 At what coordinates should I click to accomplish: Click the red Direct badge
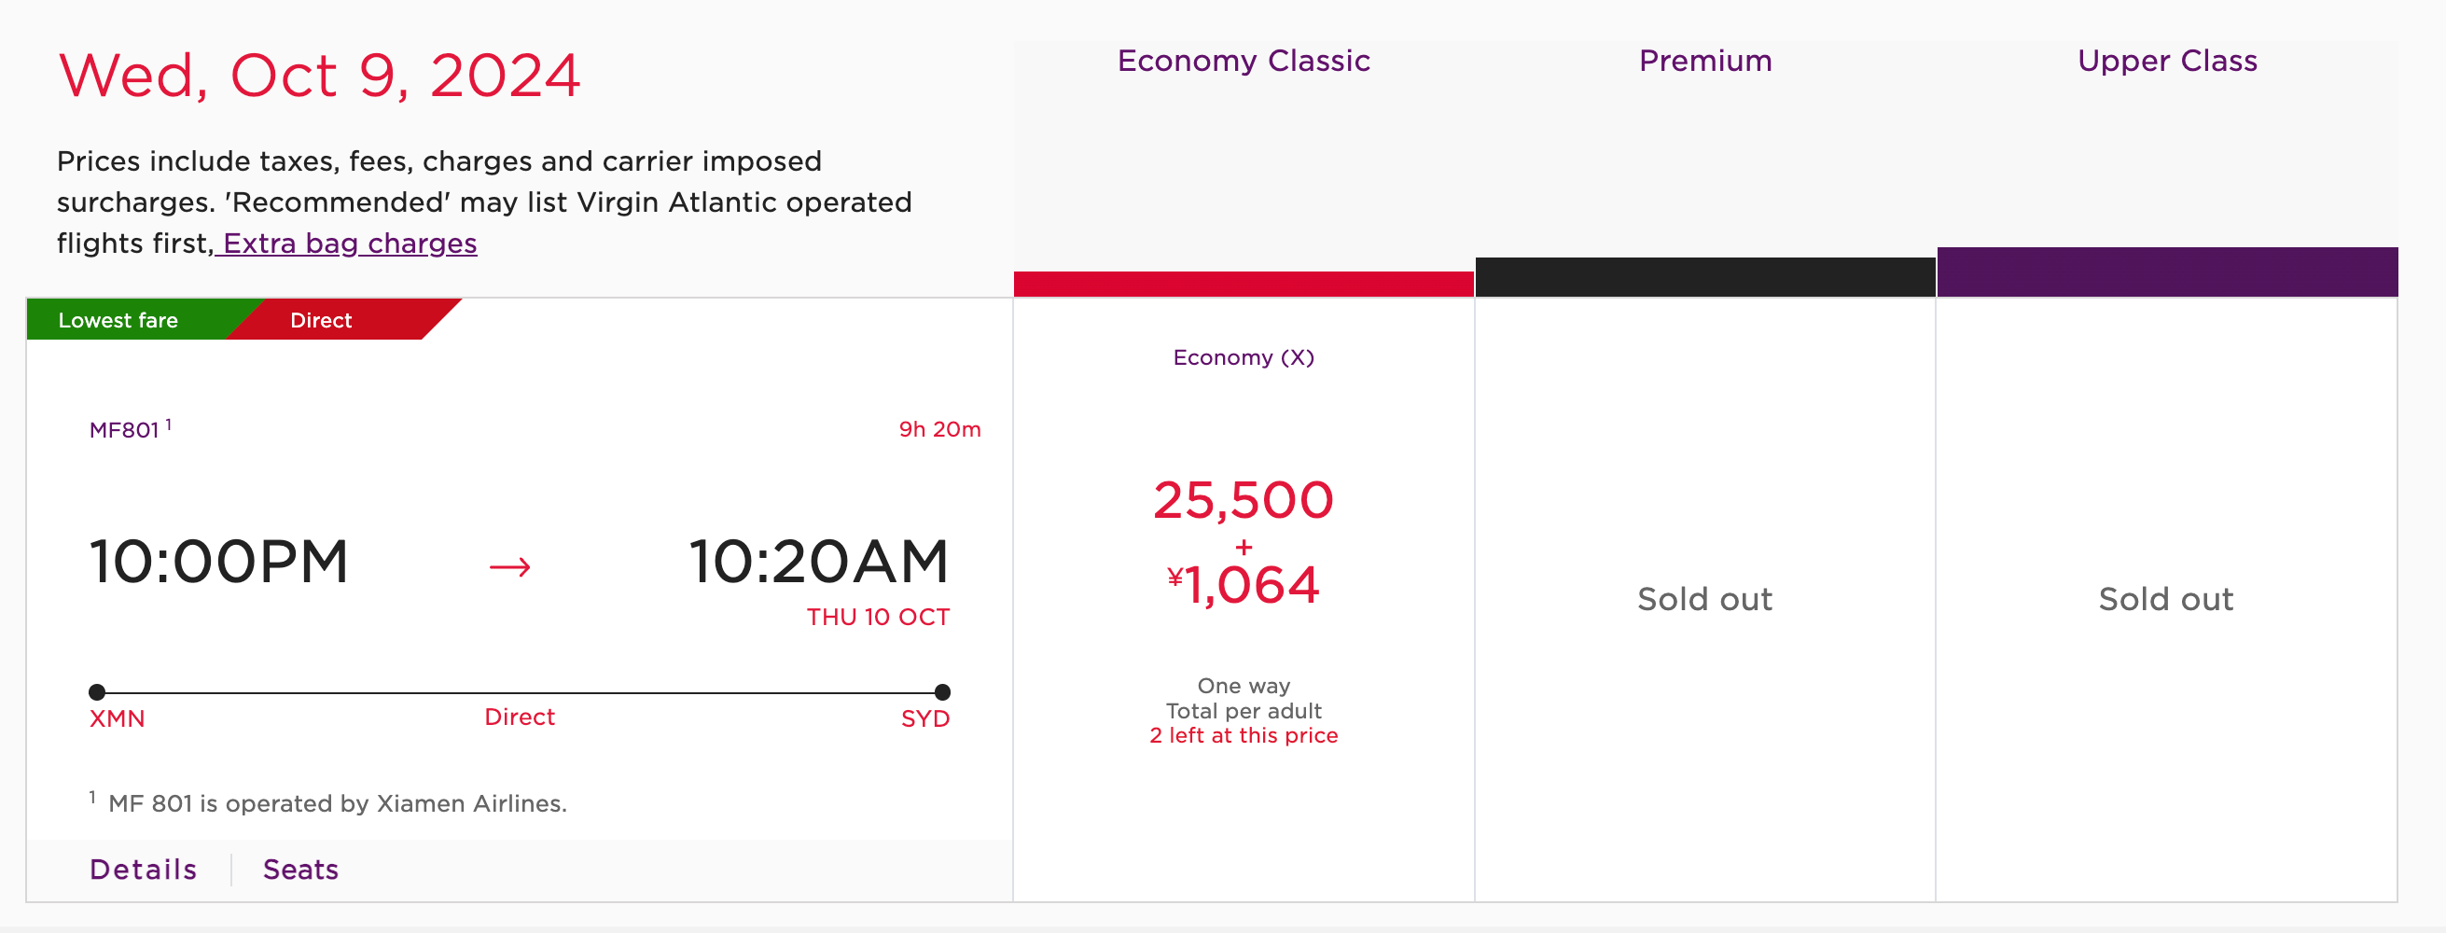323,320
